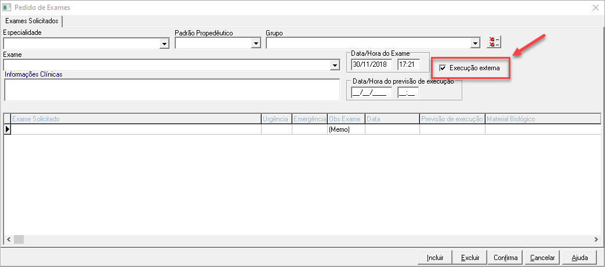Click the Previsão de execução column header
The width and height of the screenshot is (605, 267).
tap(452, 119)
